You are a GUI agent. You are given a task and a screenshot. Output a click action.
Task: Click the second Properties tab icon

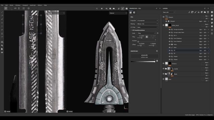coord(134,13)
